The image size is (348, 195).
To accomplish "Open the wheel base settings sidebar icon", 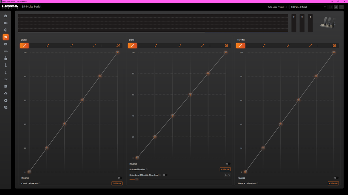I will (x=5, y=23).
